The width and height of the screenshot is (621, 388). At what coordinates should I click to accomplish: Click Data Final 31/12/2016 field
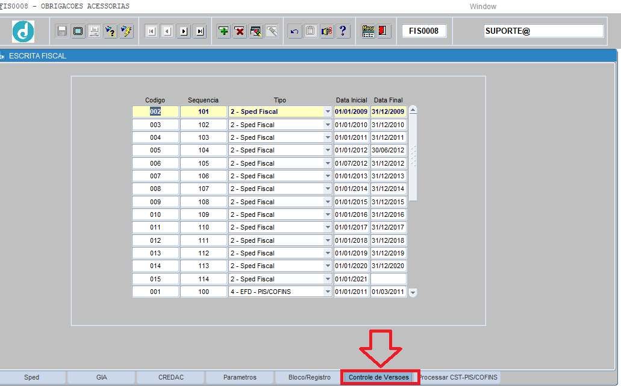pyautogui.click(x=388, y=214)
